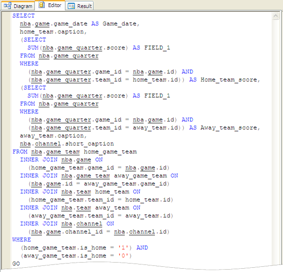Click 'away_game_team' alias before ON
283x272 pixels.
[x=140, y=176]
